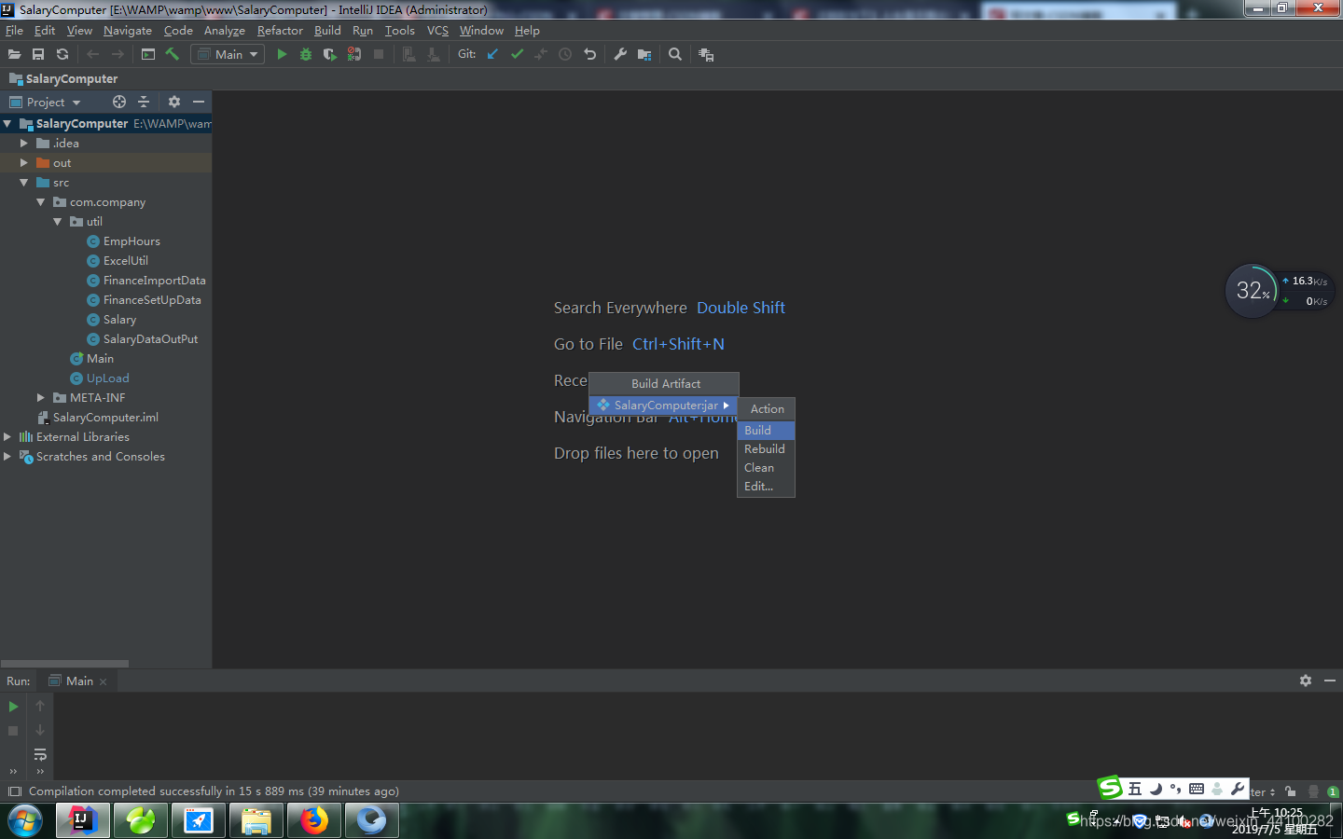Open the File menu
The image size is (1343, 839).
coord(14,30)
